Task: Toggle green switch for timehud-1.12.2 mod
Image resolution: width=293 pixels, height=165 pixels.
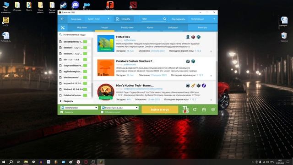Action: (x=85, y=48)
